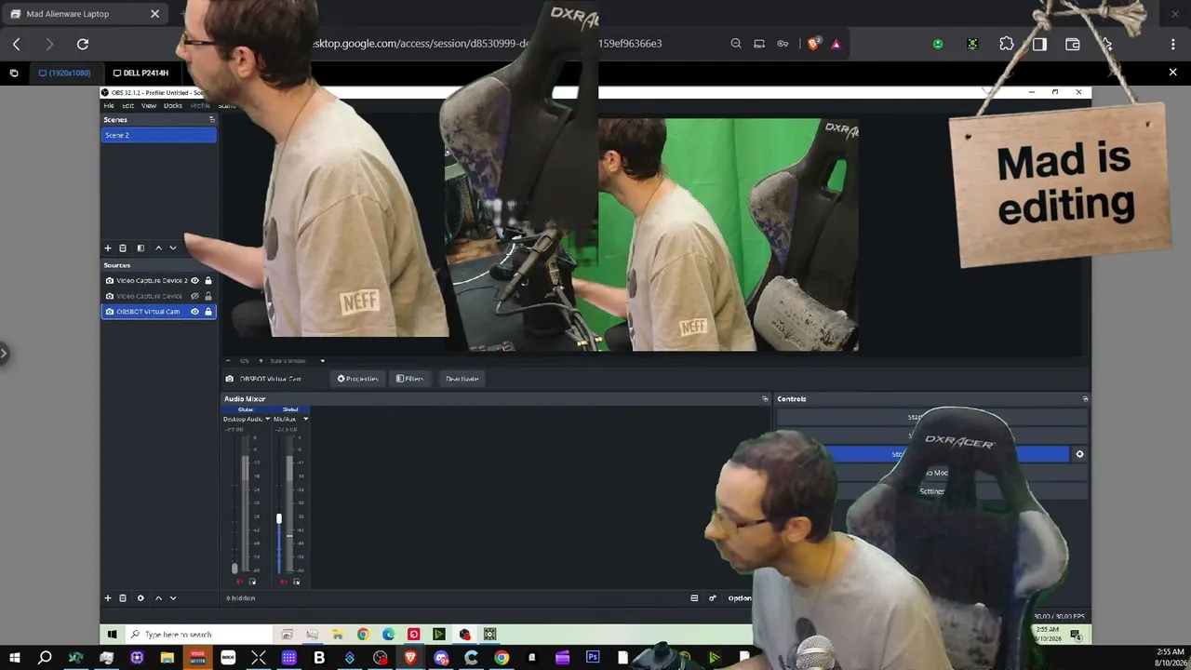Screen dimensions: 1191x670
Task: Click the Deactivate button
Action: tap(462, 379)
